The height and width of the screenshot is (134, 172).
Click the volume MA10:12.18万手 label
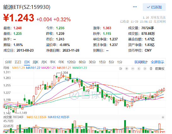coord(59,117)
